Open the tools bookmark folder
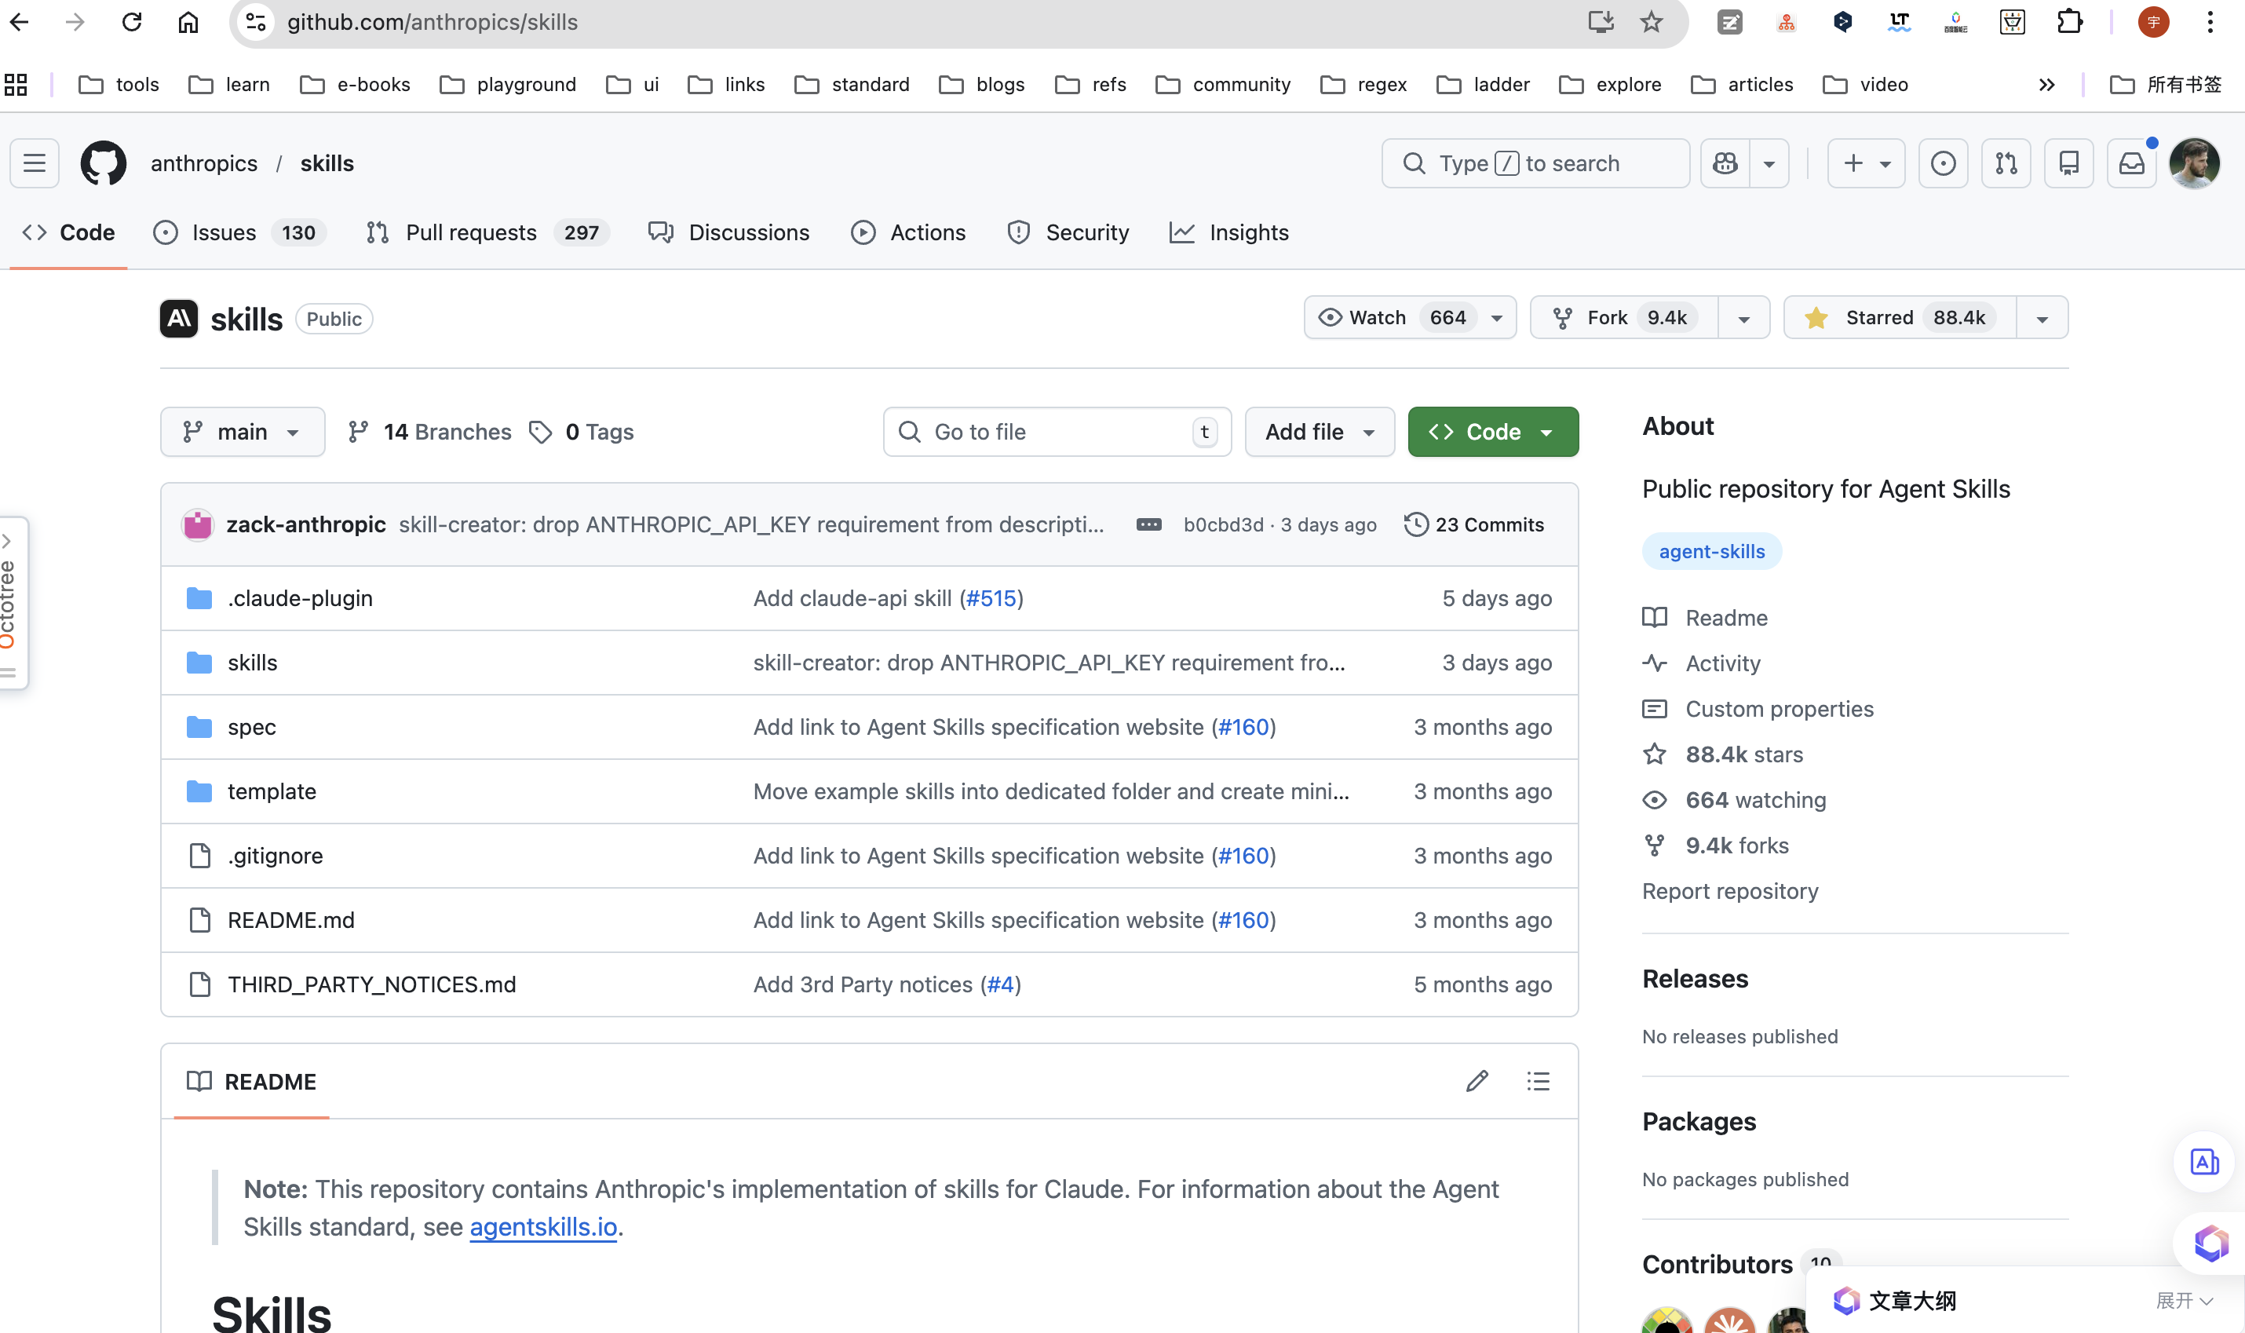The height and width of the screenshot is (1333, 2245). [119, 85]
